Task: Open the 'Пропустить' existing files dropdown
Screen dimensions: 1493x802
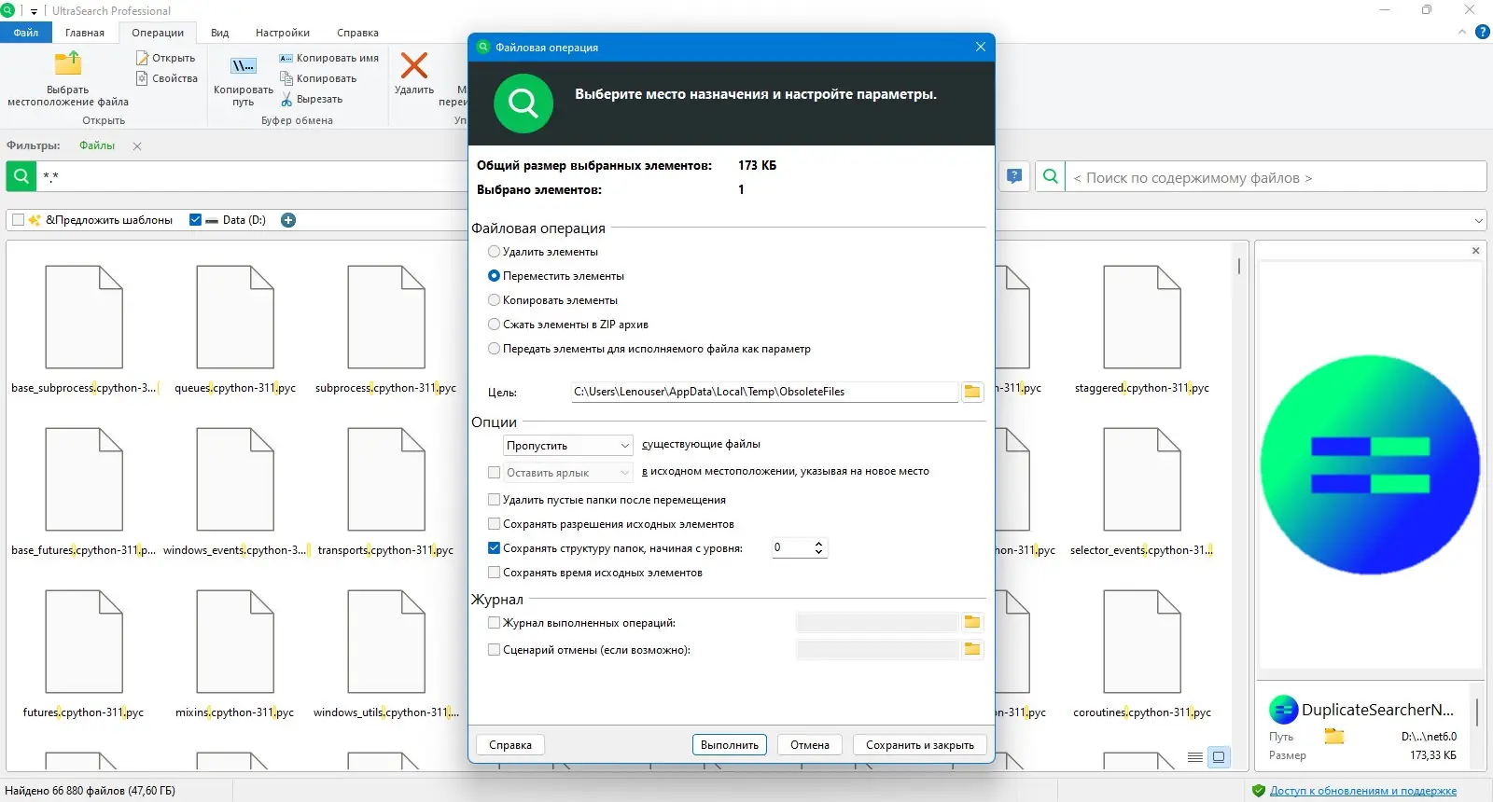Action: click(x=568, y=446)
